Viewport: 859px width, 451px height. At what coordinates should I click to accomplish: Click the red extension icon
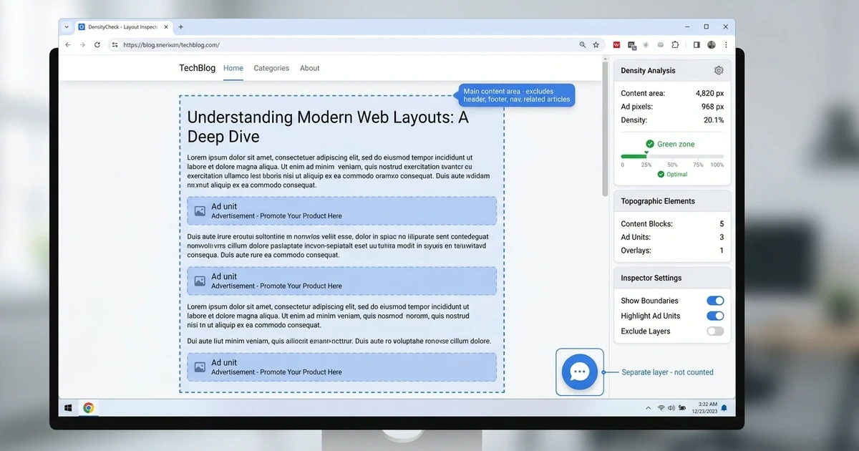(616, 44)
